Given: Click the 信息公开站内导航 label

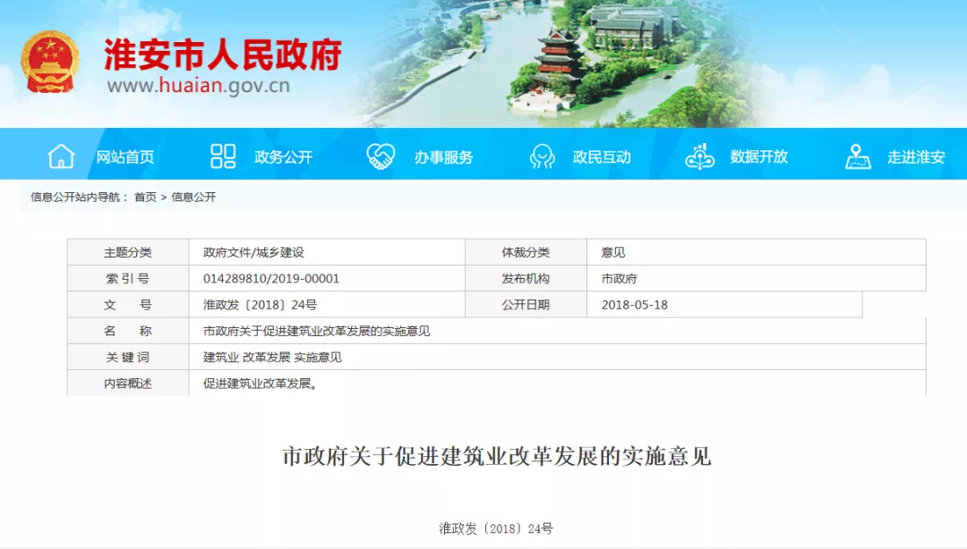Looking at the screenshot, I should point(80,198).
